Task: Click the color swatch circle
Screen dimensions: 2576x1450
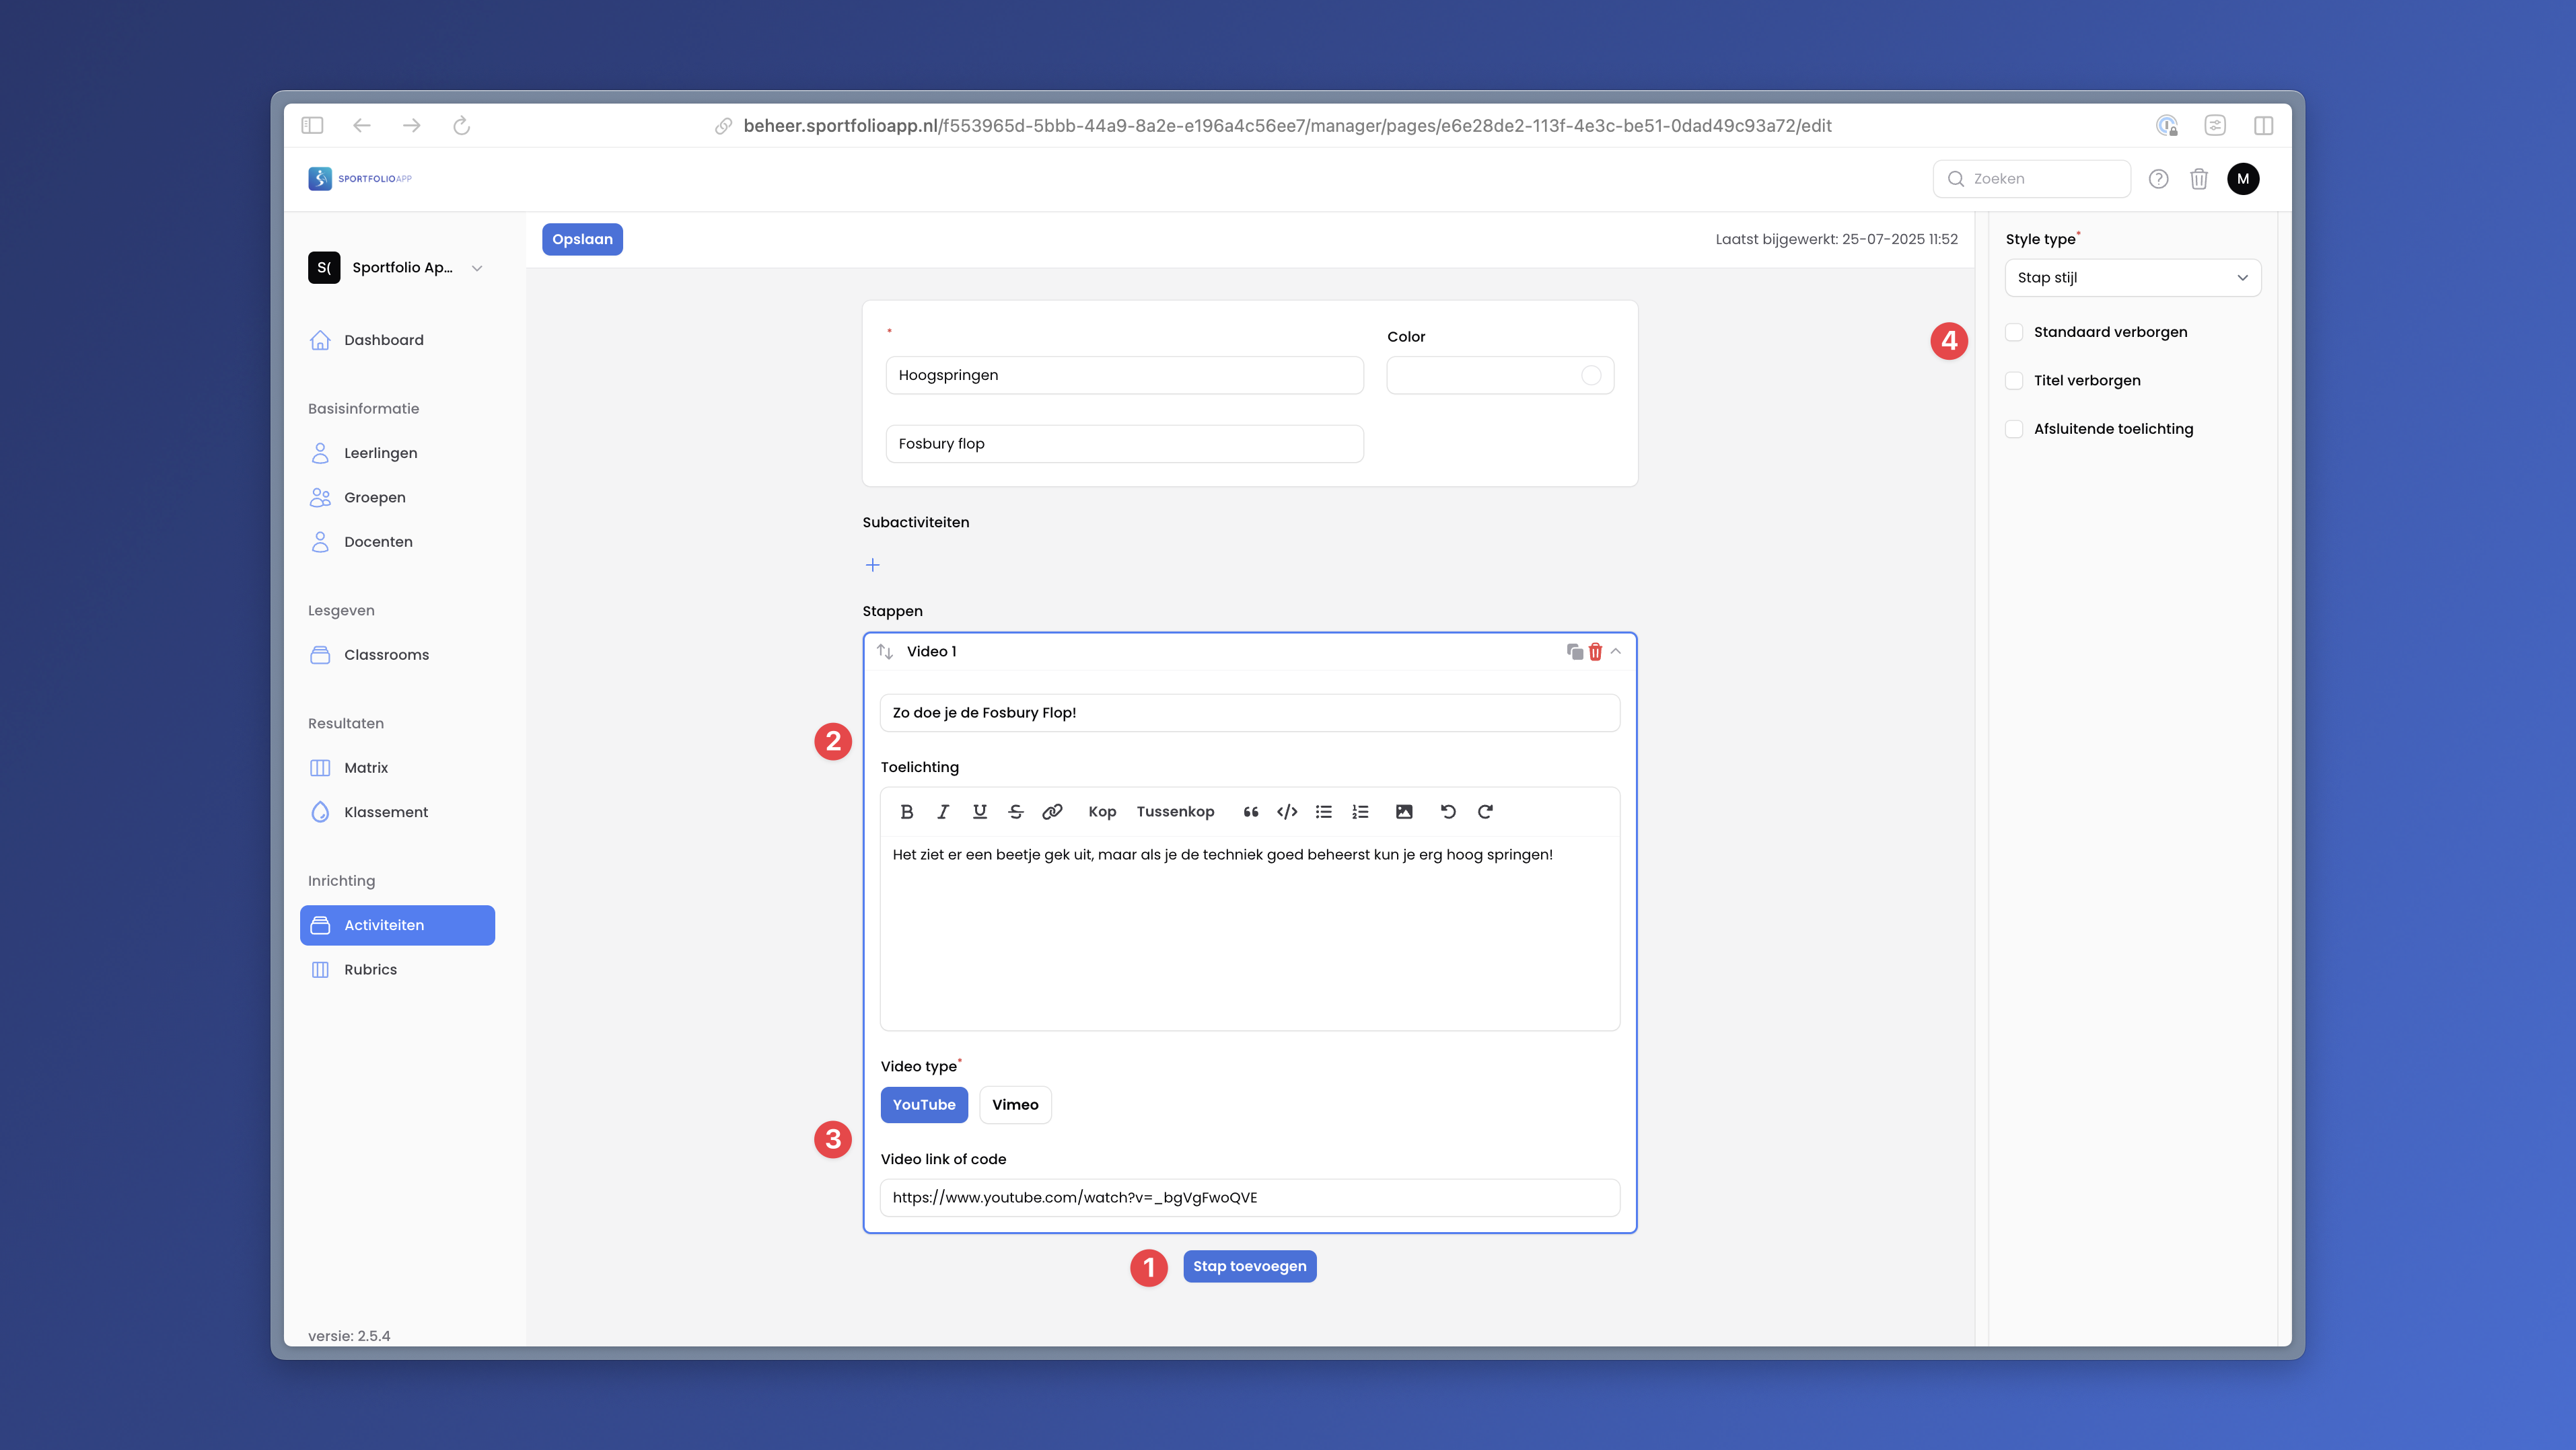Action: coord(1590,376)
